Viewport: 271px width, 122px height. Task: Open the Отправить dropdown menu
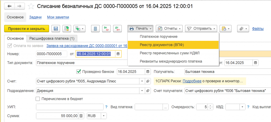[x=201, y=28]
